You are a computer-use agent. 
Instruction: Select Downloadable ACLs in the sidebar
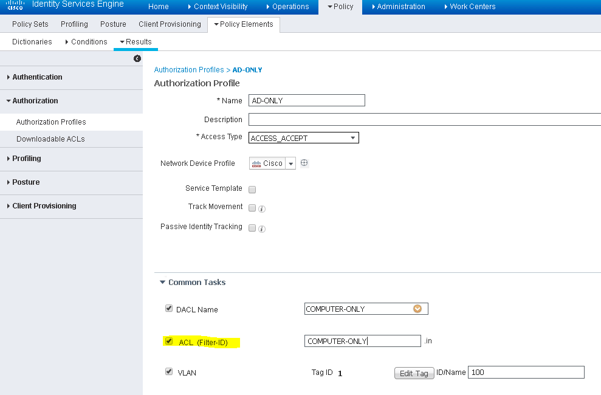pyautogui.click(x=50, y=139)
